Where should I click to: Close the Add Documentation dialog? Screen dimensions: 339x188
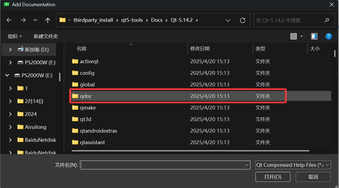point(332,4)
